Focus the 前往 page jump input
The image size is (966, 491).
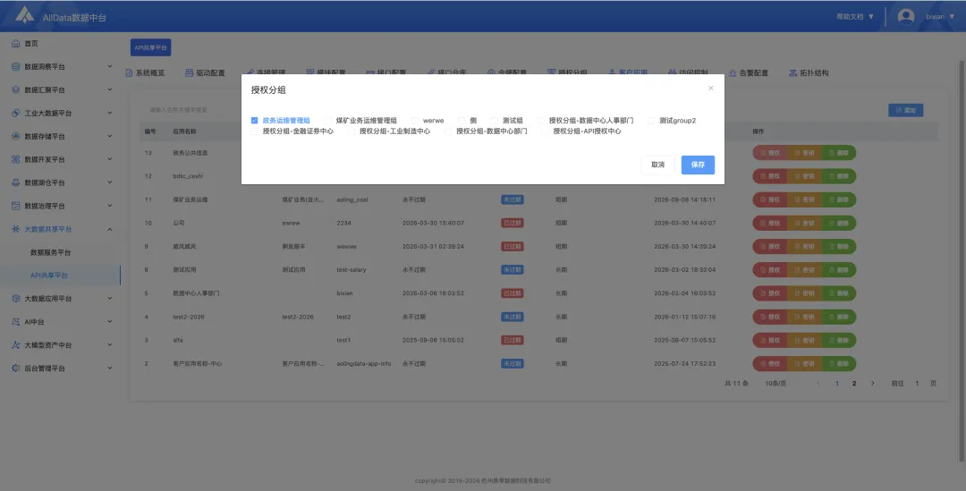coord(917,383)
